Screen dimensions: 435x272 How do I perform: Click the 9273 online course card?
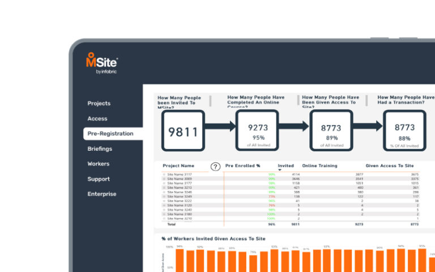[258, 131]
